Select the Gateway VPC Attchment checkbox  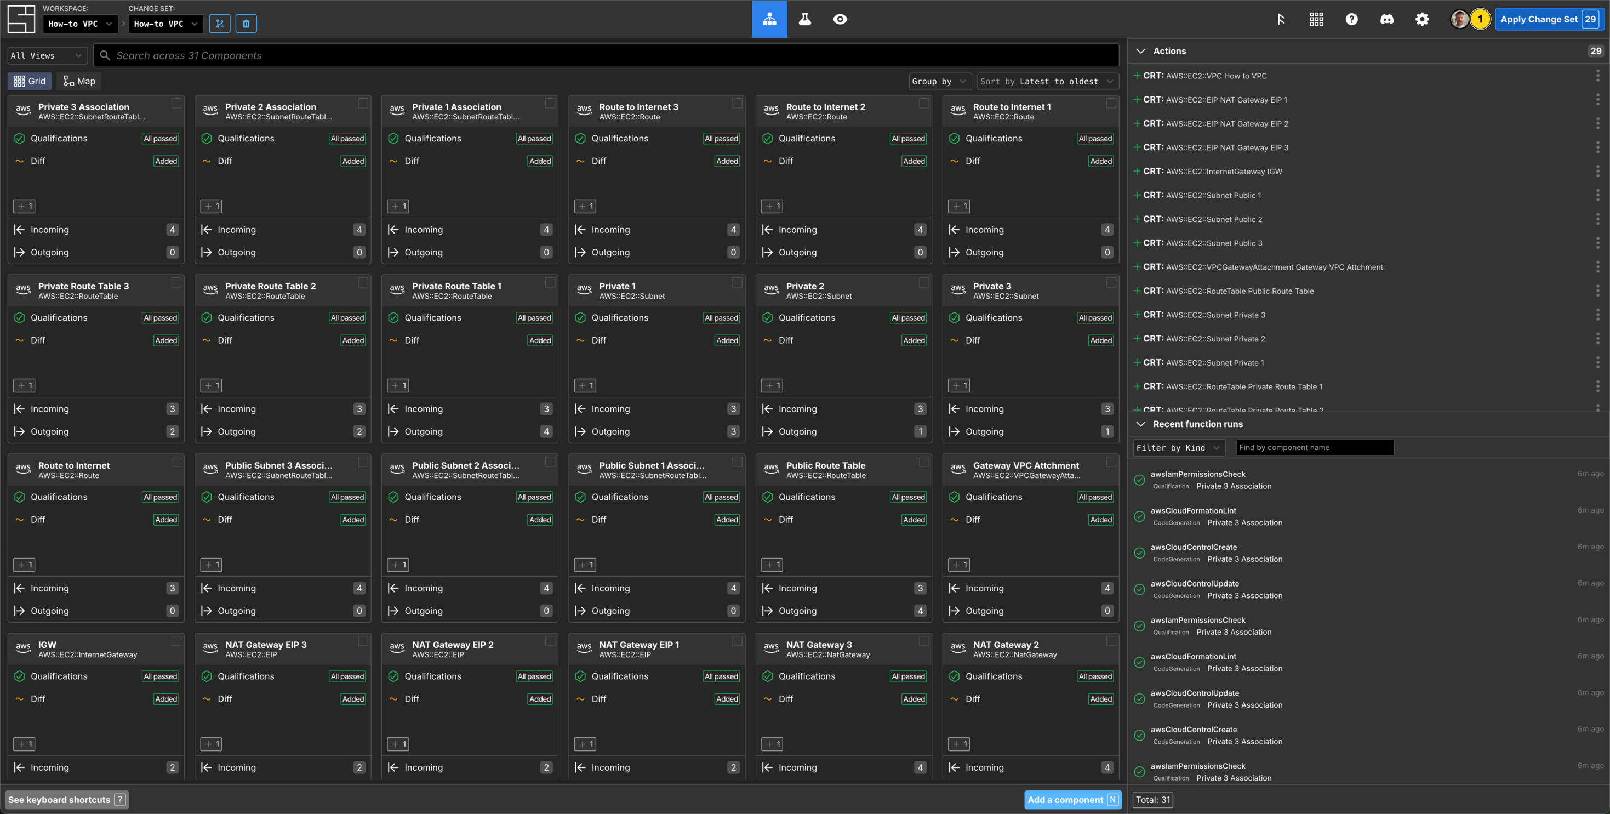coord(1111,462)
